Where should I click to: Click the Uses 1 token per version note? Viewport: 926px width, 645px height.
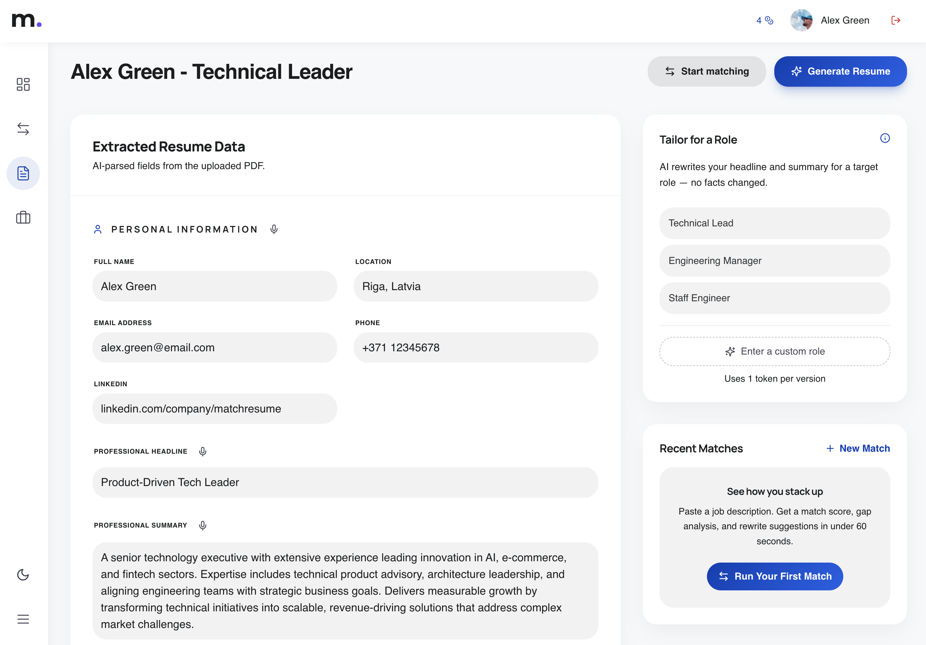[x=775, y=378]
